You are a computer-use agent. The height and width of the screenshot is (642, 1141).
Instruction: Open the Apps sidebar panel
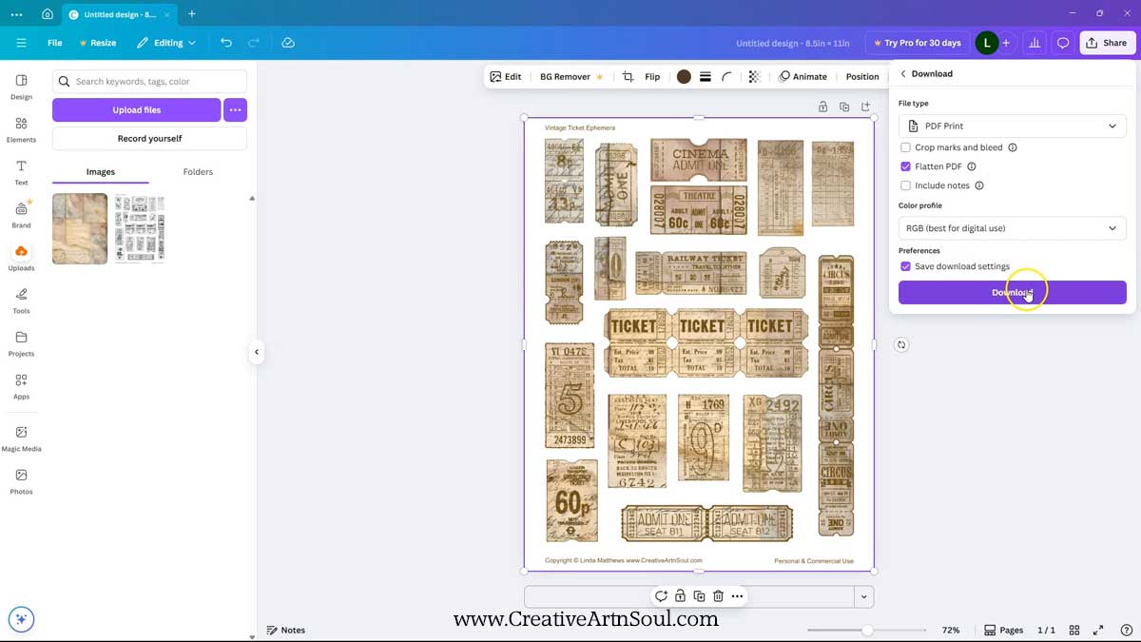(21, 386)
